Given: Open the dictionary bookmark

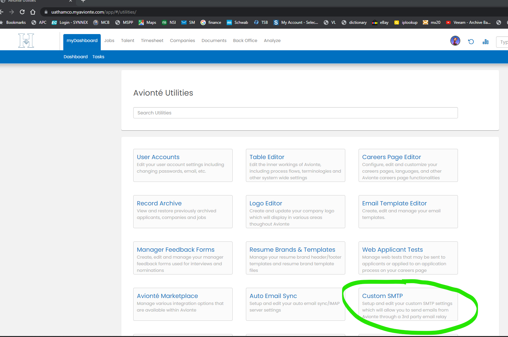Looking at the screenshot, I should (x=354, y=22).
